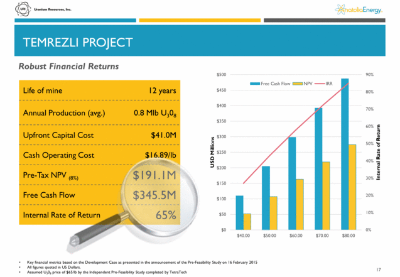
Task: Click the magnified 65% value
Action: click(x=166, y=215)
